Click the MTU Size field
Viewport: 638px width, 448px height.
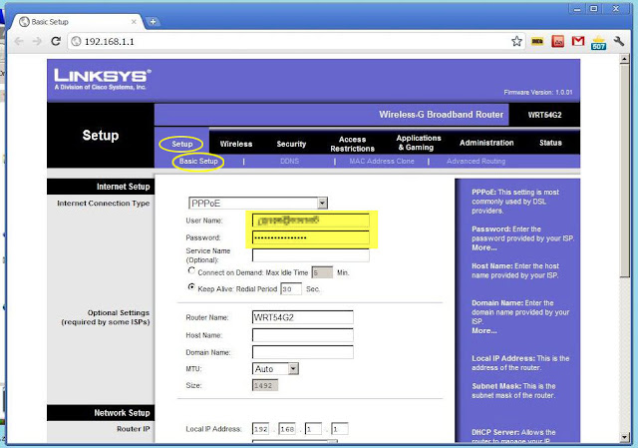click(265, 385)
